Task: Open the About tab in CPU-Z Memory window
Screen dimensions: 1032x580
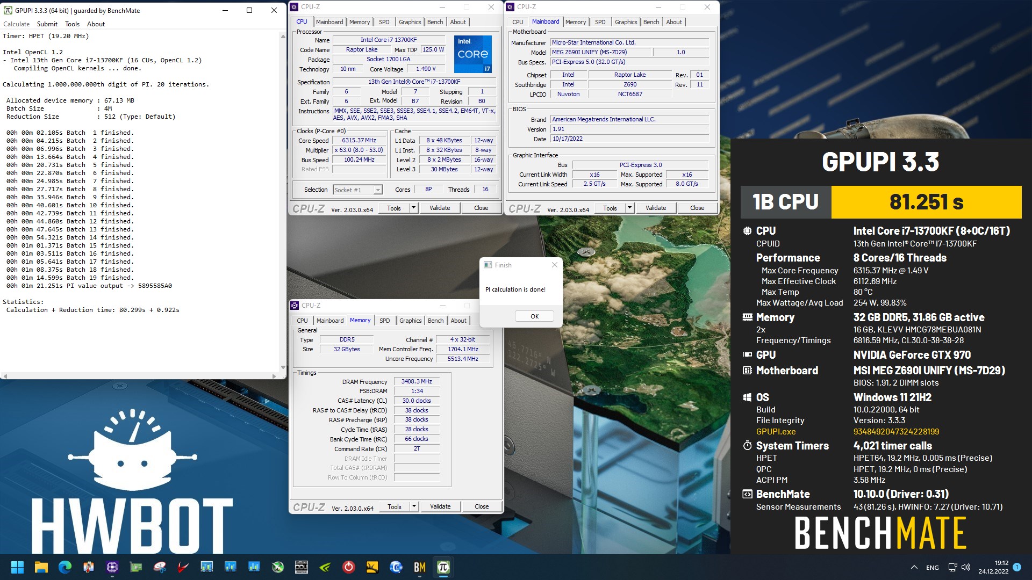Action: 458,321
